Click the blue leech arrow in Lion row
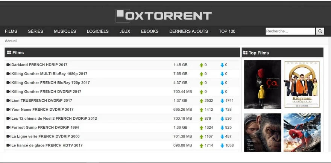The image size is (331, 163). point(222,101)
